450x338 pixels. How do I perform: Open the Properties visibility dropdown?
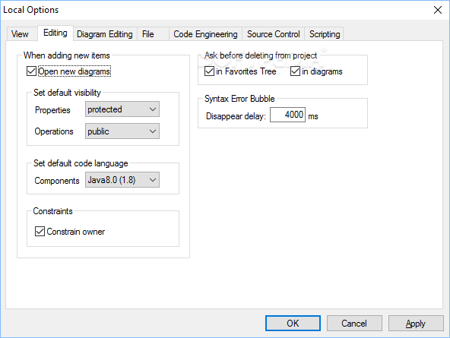[x=122, y=109]
